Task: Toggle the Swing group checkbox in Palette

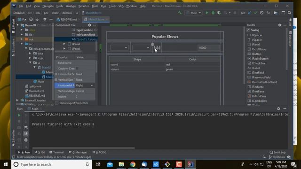Action: point(248,30)
